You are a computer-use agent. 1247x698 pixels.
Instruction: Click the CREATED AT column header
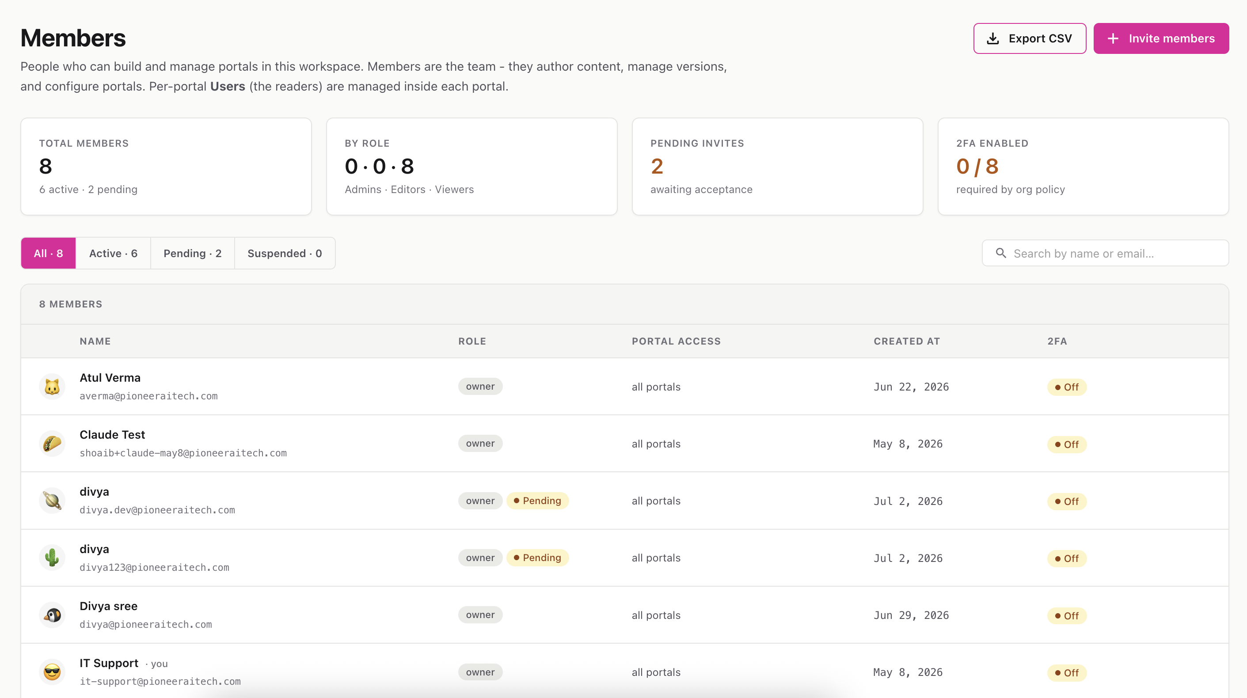coord(907,341)
